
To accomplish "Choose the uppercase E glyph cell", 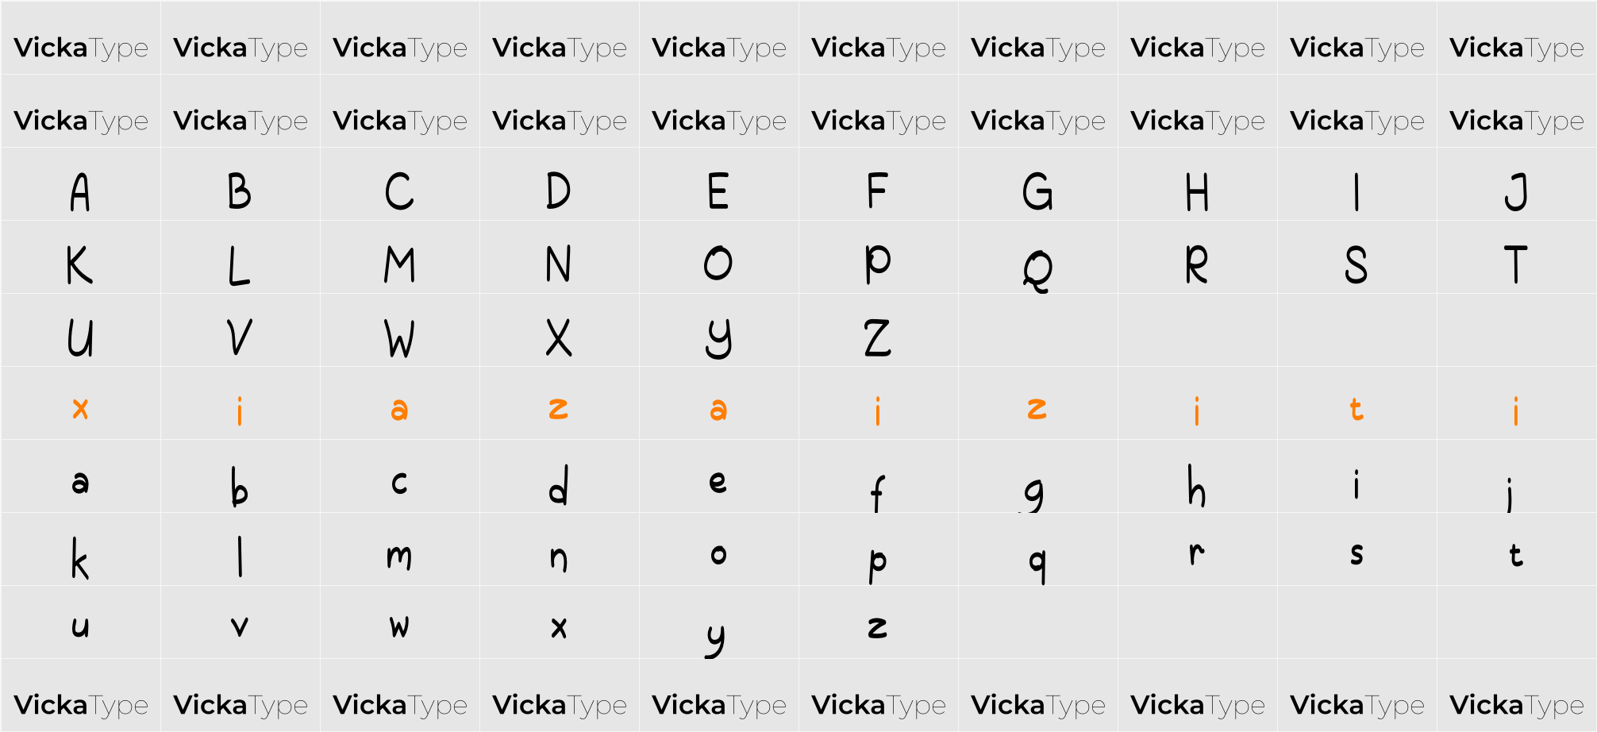I will [718, 192].
